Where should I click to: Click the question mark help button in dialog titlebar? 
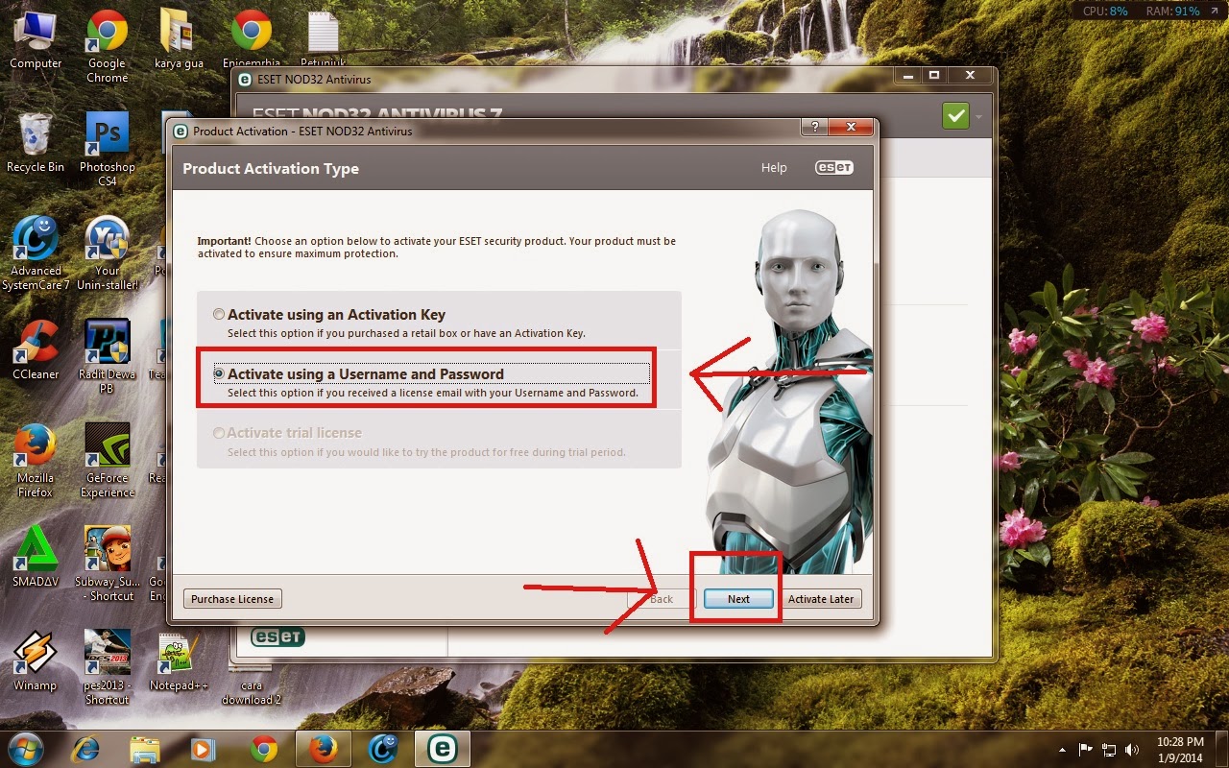click(814, 128)
